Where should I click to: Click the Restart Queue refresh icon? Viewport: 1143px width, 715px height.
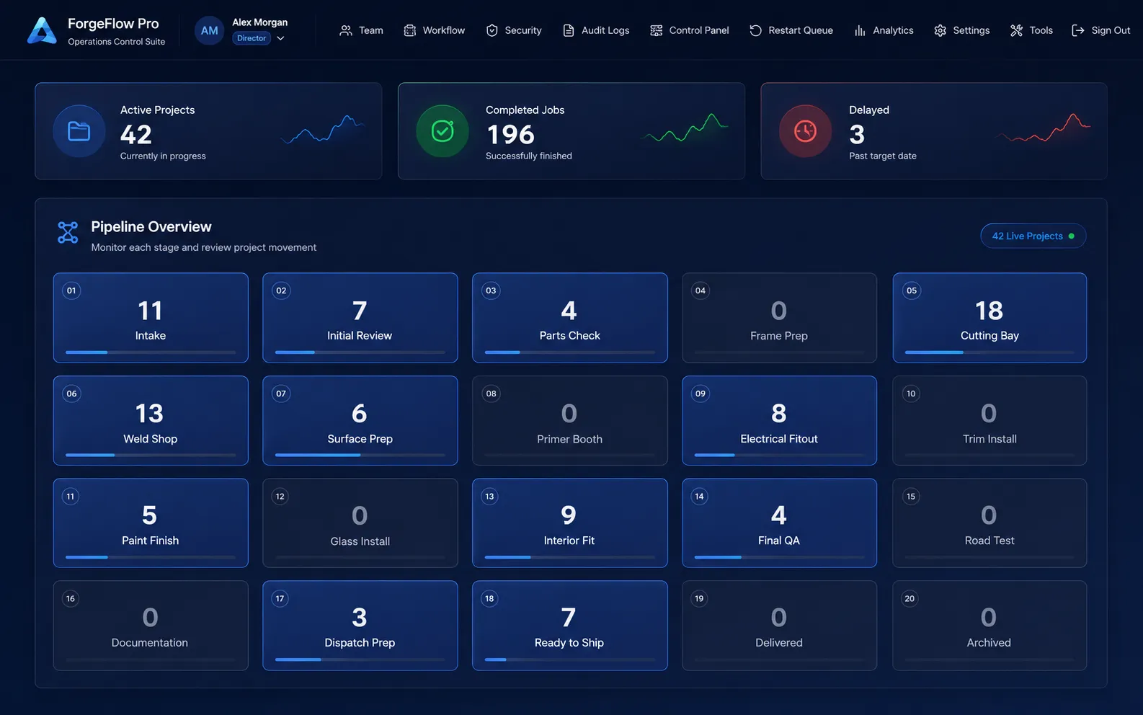click(x=755, y=30)
